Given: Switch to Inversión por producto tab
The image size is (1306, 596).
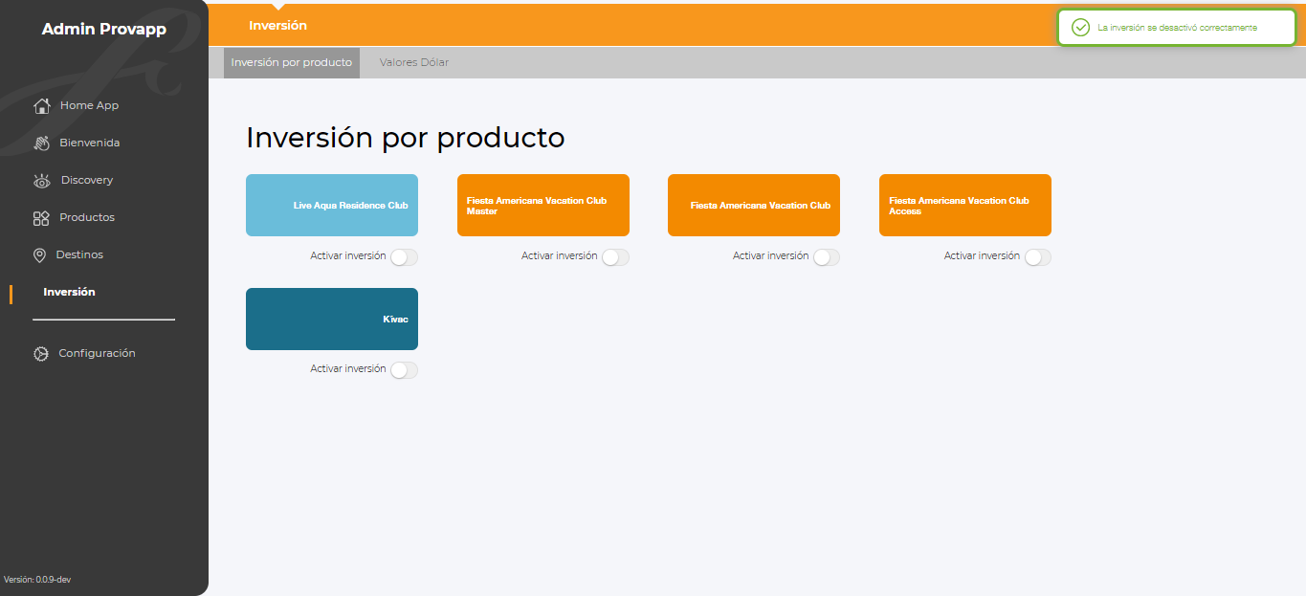Looking at the screenshot, I should coord(292,63).
